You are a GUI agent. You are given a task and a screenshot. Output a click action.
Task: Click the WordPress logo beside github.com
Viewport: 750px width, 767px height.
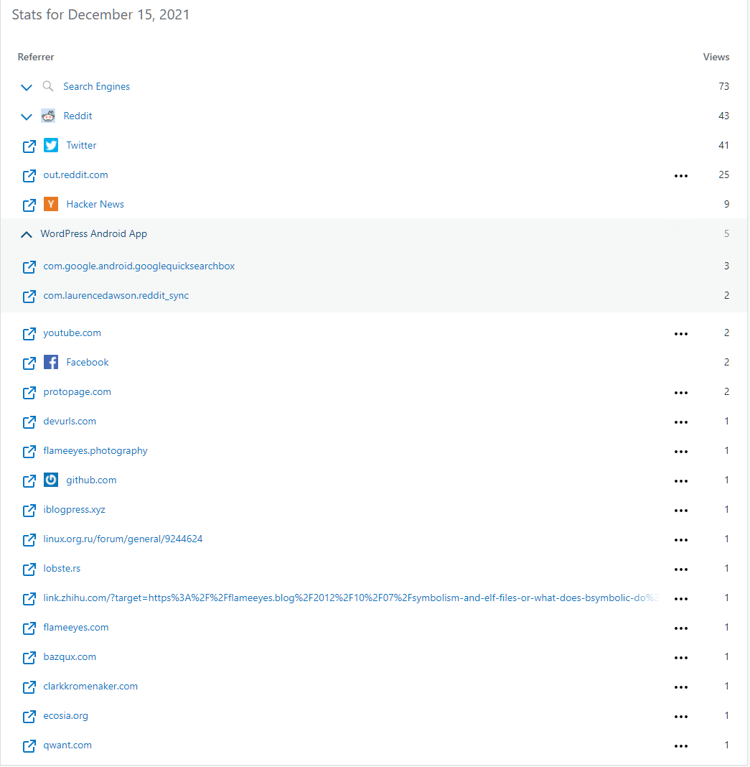50,480
